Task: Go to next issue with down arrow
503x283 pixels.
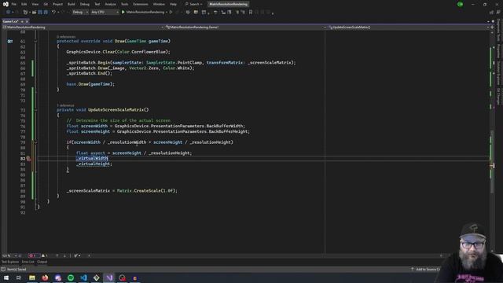Action: click(64, 255)
